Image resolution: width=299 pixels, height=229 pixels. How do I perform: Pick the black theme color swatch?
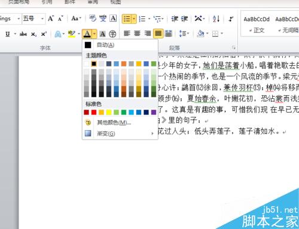[94, 64]
